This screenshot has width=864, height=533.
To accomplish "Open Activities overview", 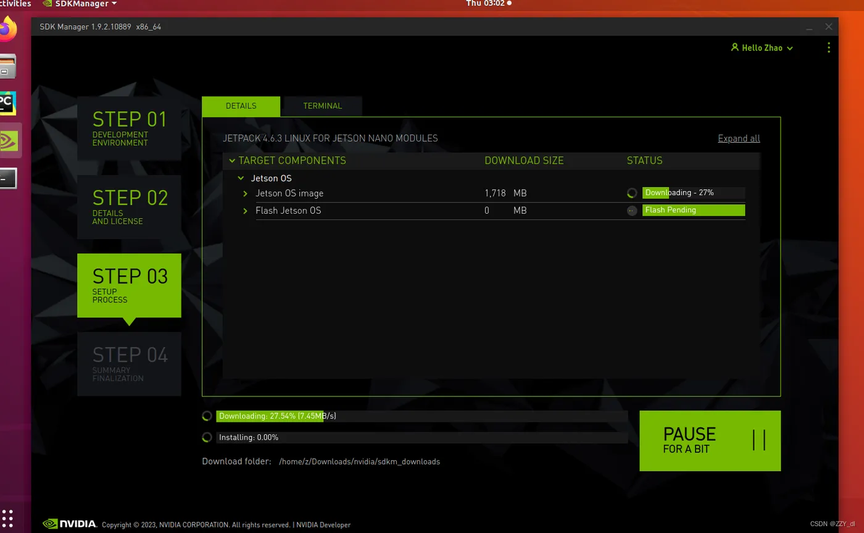I will coord(15,4).
